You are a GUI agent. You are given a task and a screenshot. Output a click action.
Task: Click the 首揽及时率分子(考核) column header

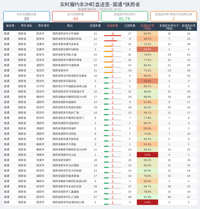(x=169, y=27)
